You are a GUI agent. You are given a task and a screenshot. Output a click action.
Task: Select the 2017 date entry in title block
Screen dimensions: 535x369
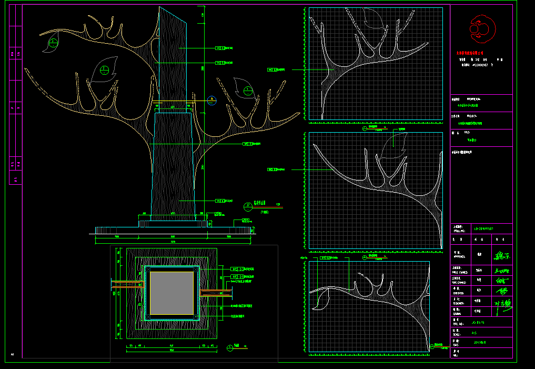coord(480,342)
